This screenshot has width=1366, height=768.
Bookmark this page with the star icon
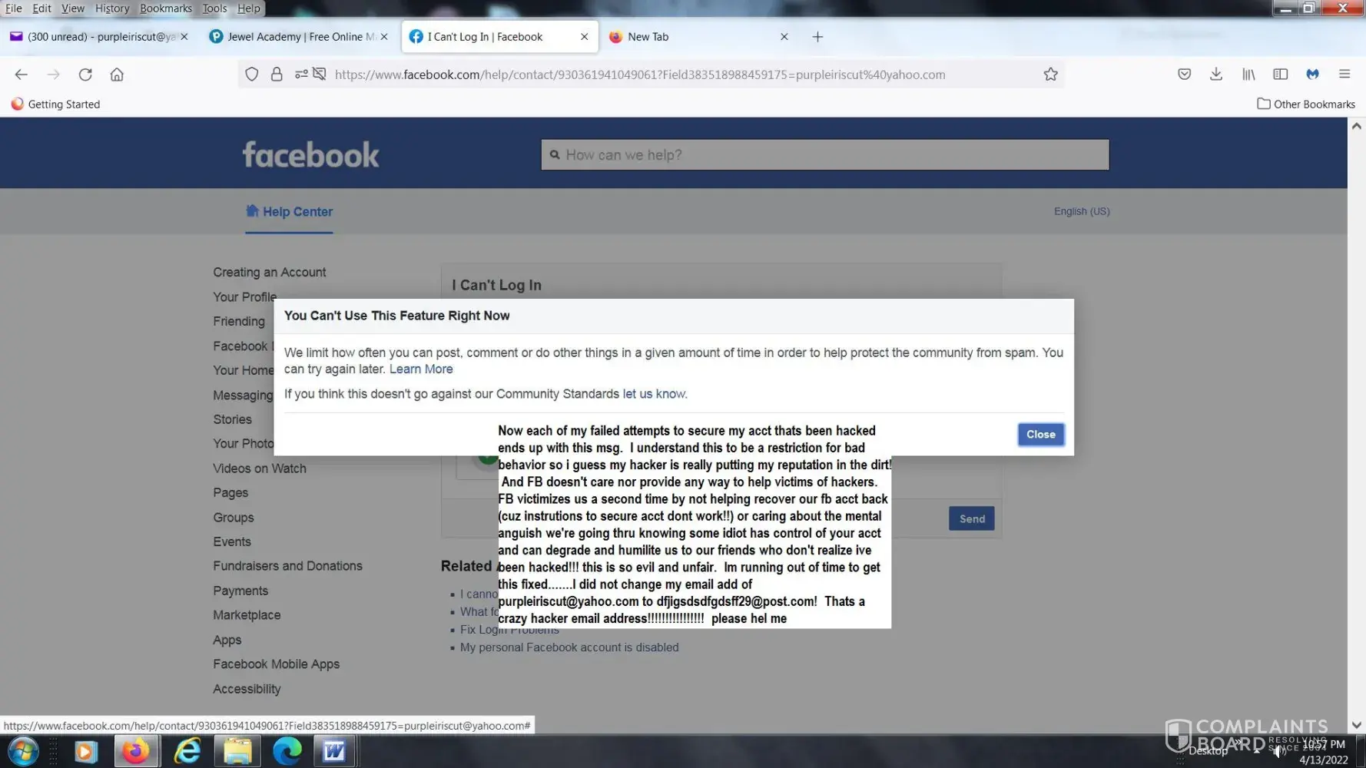coord(1050,74)
